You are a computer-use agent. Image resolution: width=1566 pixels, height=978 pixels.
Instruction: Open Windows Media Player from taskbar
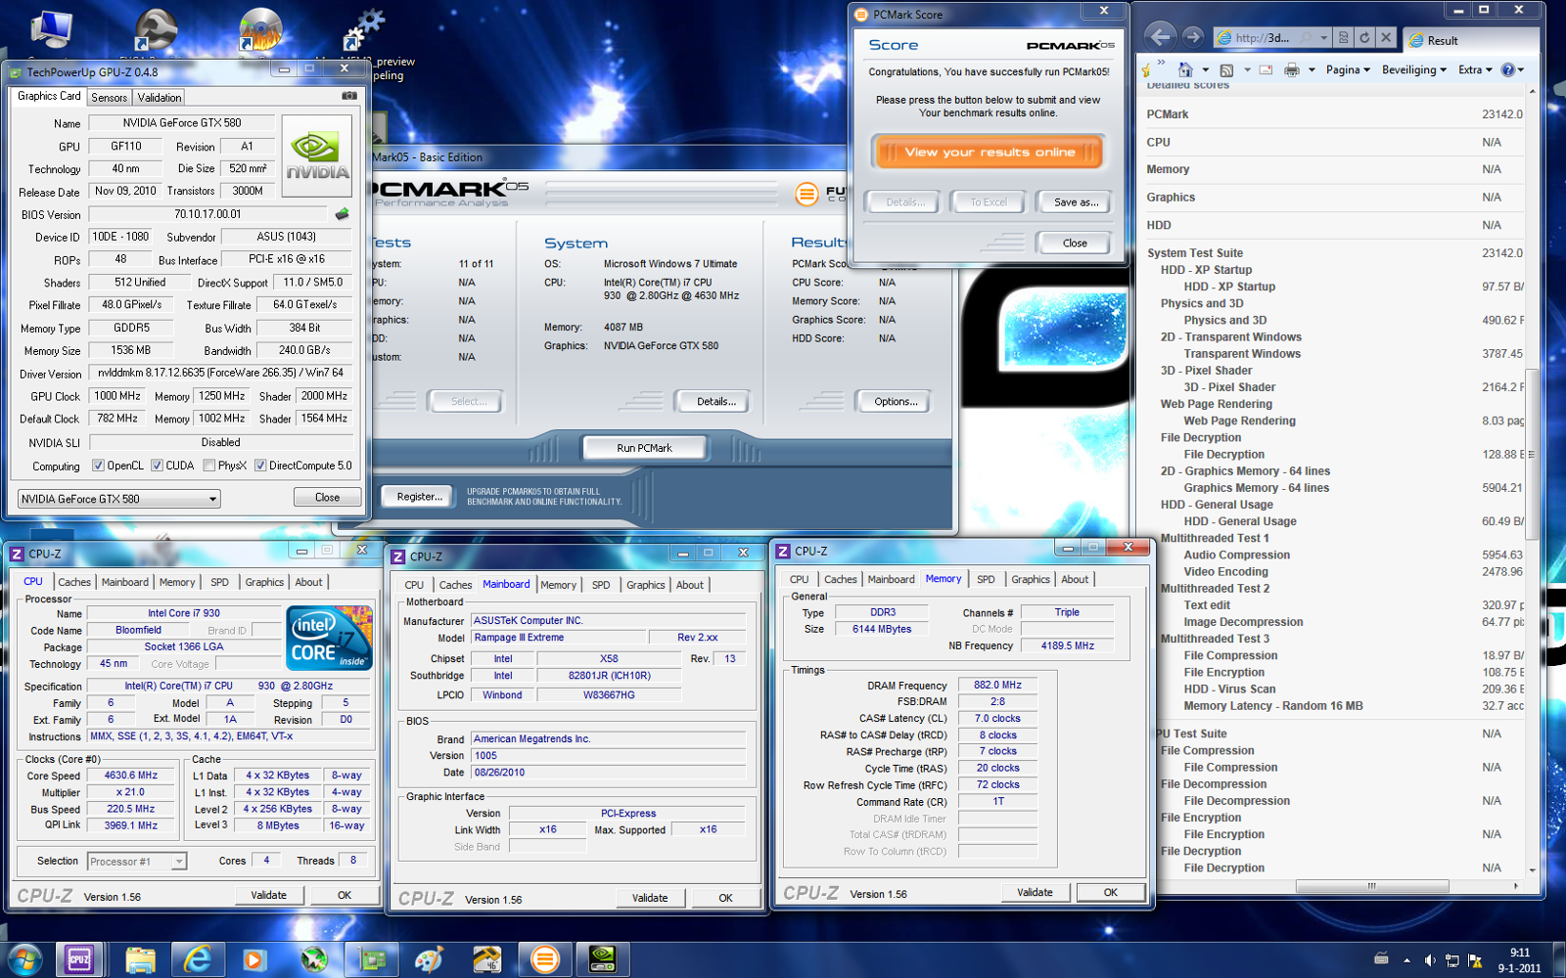pos(253,959)
